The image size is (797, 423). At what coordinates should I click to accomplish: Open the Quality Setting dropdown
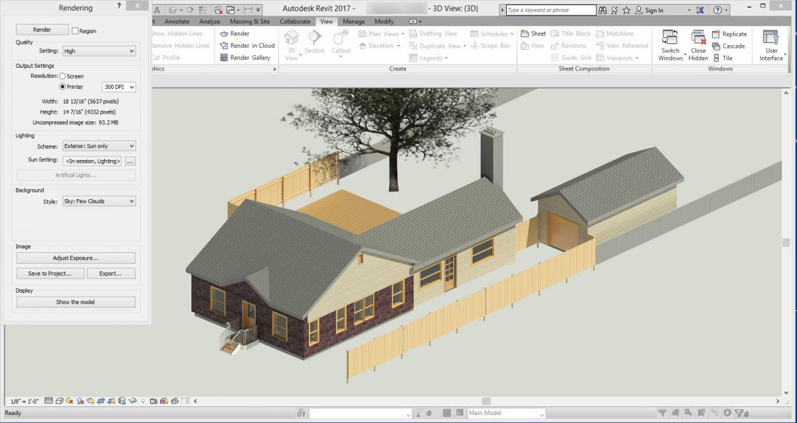point(99,51)
